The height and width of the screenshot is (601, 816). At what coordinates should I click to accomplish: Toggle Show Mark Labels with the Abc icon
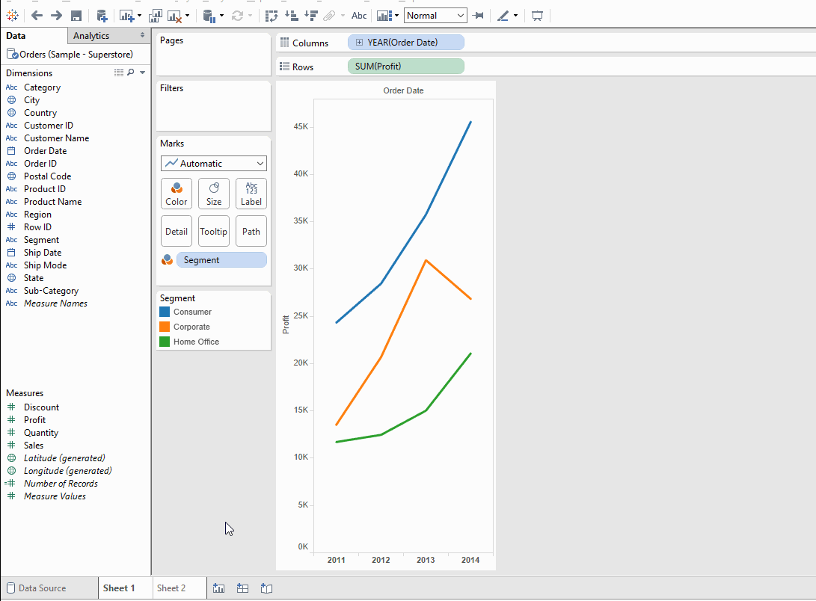click(x=360, y=15)
